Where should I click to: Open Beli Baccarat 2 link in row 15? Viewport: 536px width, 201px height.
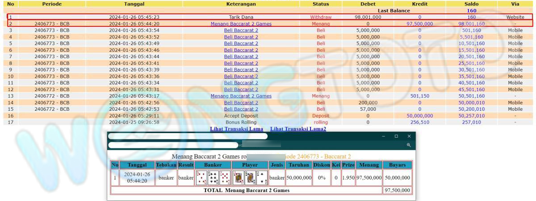pyautogui.click(x=241, y=109)
